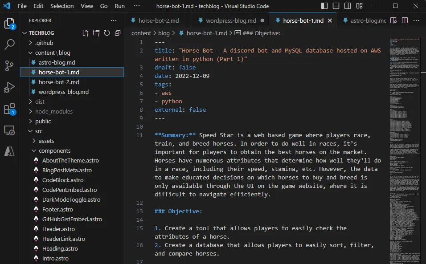Open Remote Explorer icon in activity bar
Screen dimensions: 426x264
[9, 130]
